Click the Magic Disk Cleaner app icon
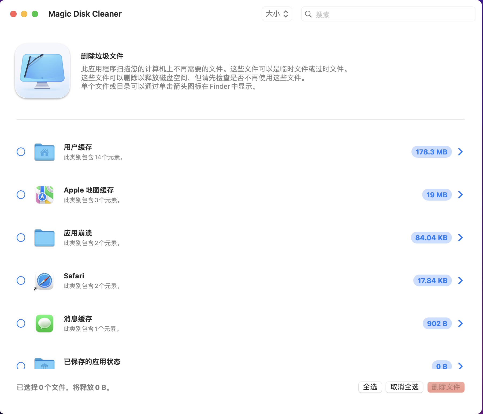This screenshot has width=483, height=414. (42, 71)
